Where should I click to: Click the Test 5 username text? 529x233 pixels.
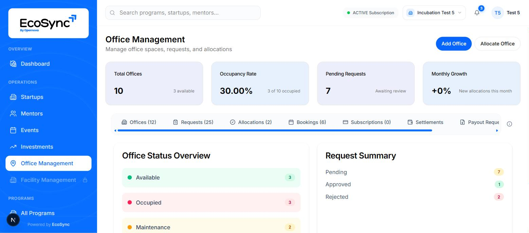[x=513, y=13]
